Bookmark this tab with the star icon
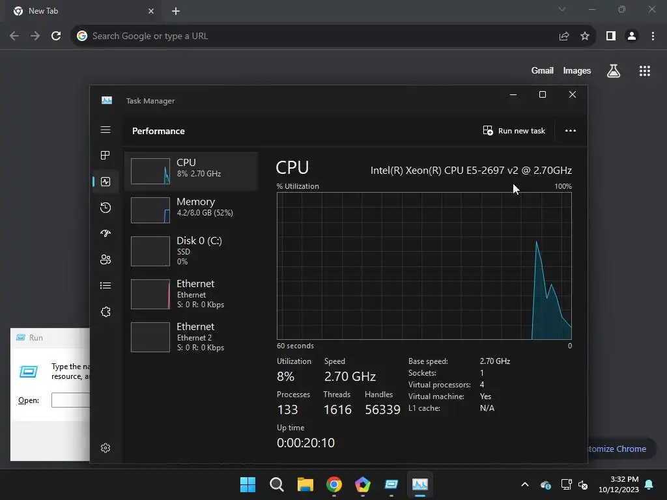Image resolution: width=667 pixels, height=500 pixels. (x=585, y=36)
